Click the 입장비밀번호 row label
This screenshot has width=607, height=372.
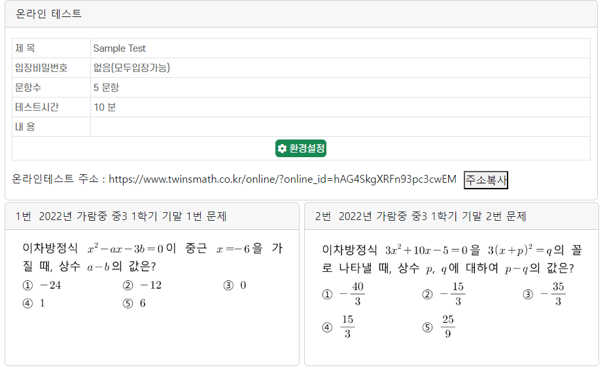[x=41, y=68]
